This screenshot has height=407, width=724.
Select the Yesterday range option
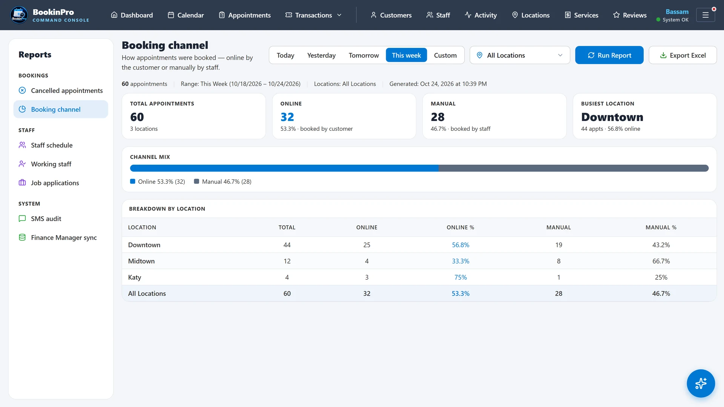pos(321,55)
